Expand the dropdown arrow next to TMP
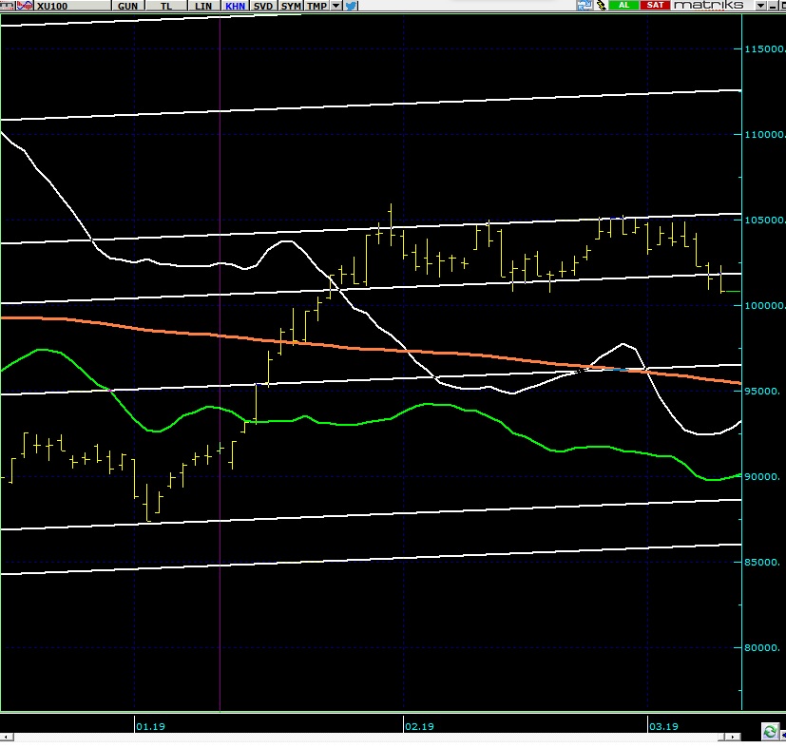 click(335, 6)
